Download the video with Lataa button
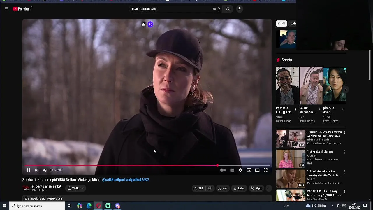 [x=239, y=188]
